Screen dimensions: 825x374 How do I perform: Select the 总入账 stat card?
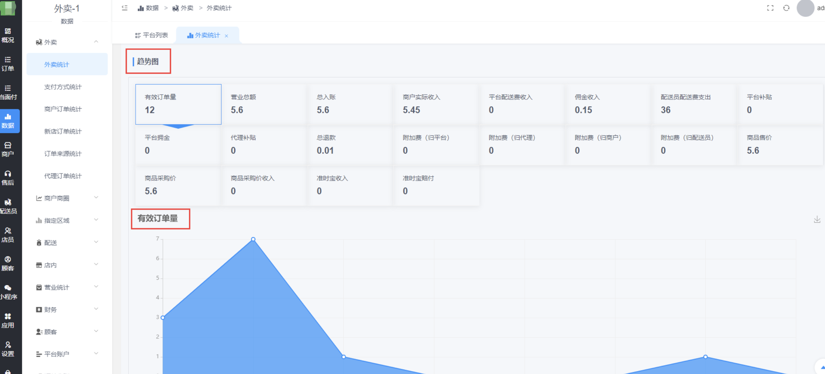[x=350, y=104]
